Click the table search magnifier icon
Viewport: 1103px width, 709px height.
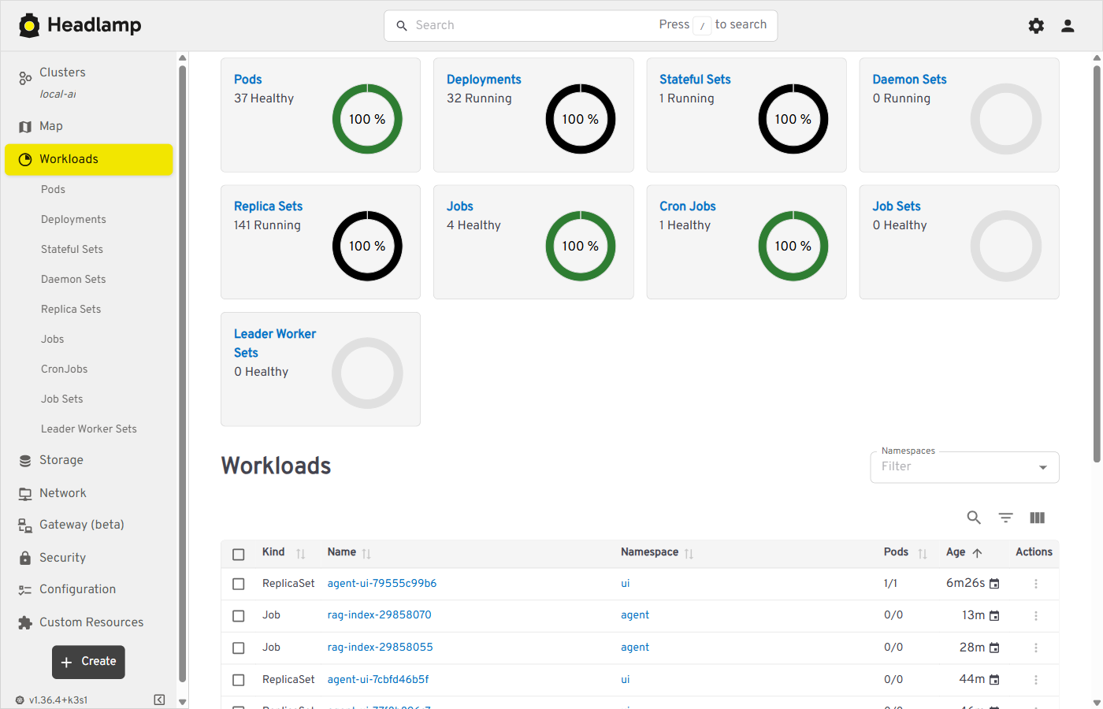click(974, 518)
